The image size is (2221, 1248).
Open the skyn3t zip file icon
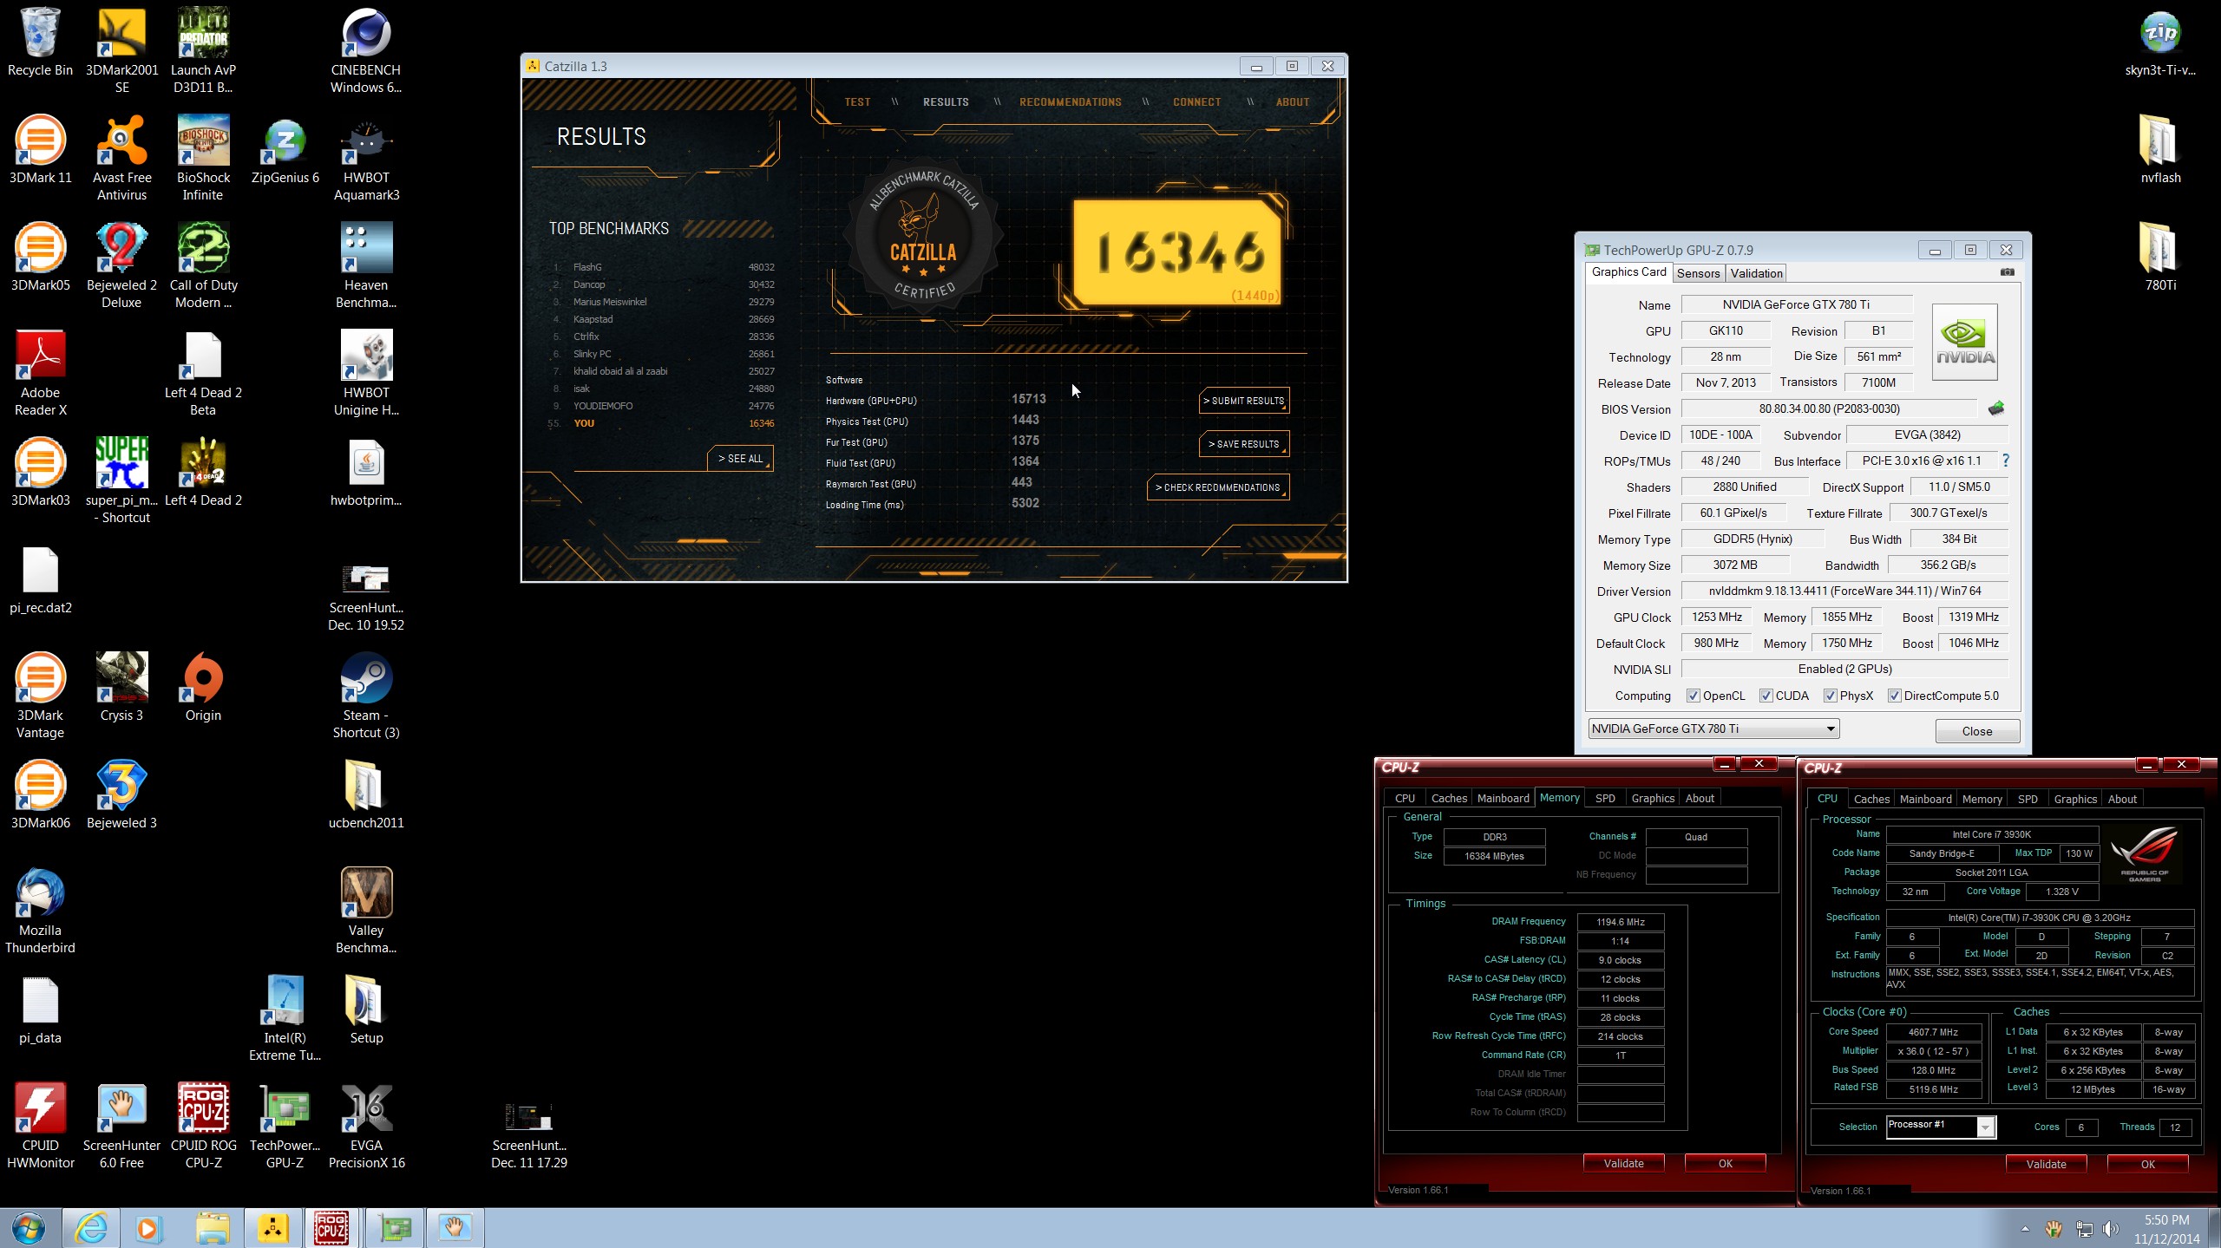pyautogui.click(x=2160, y=43)
